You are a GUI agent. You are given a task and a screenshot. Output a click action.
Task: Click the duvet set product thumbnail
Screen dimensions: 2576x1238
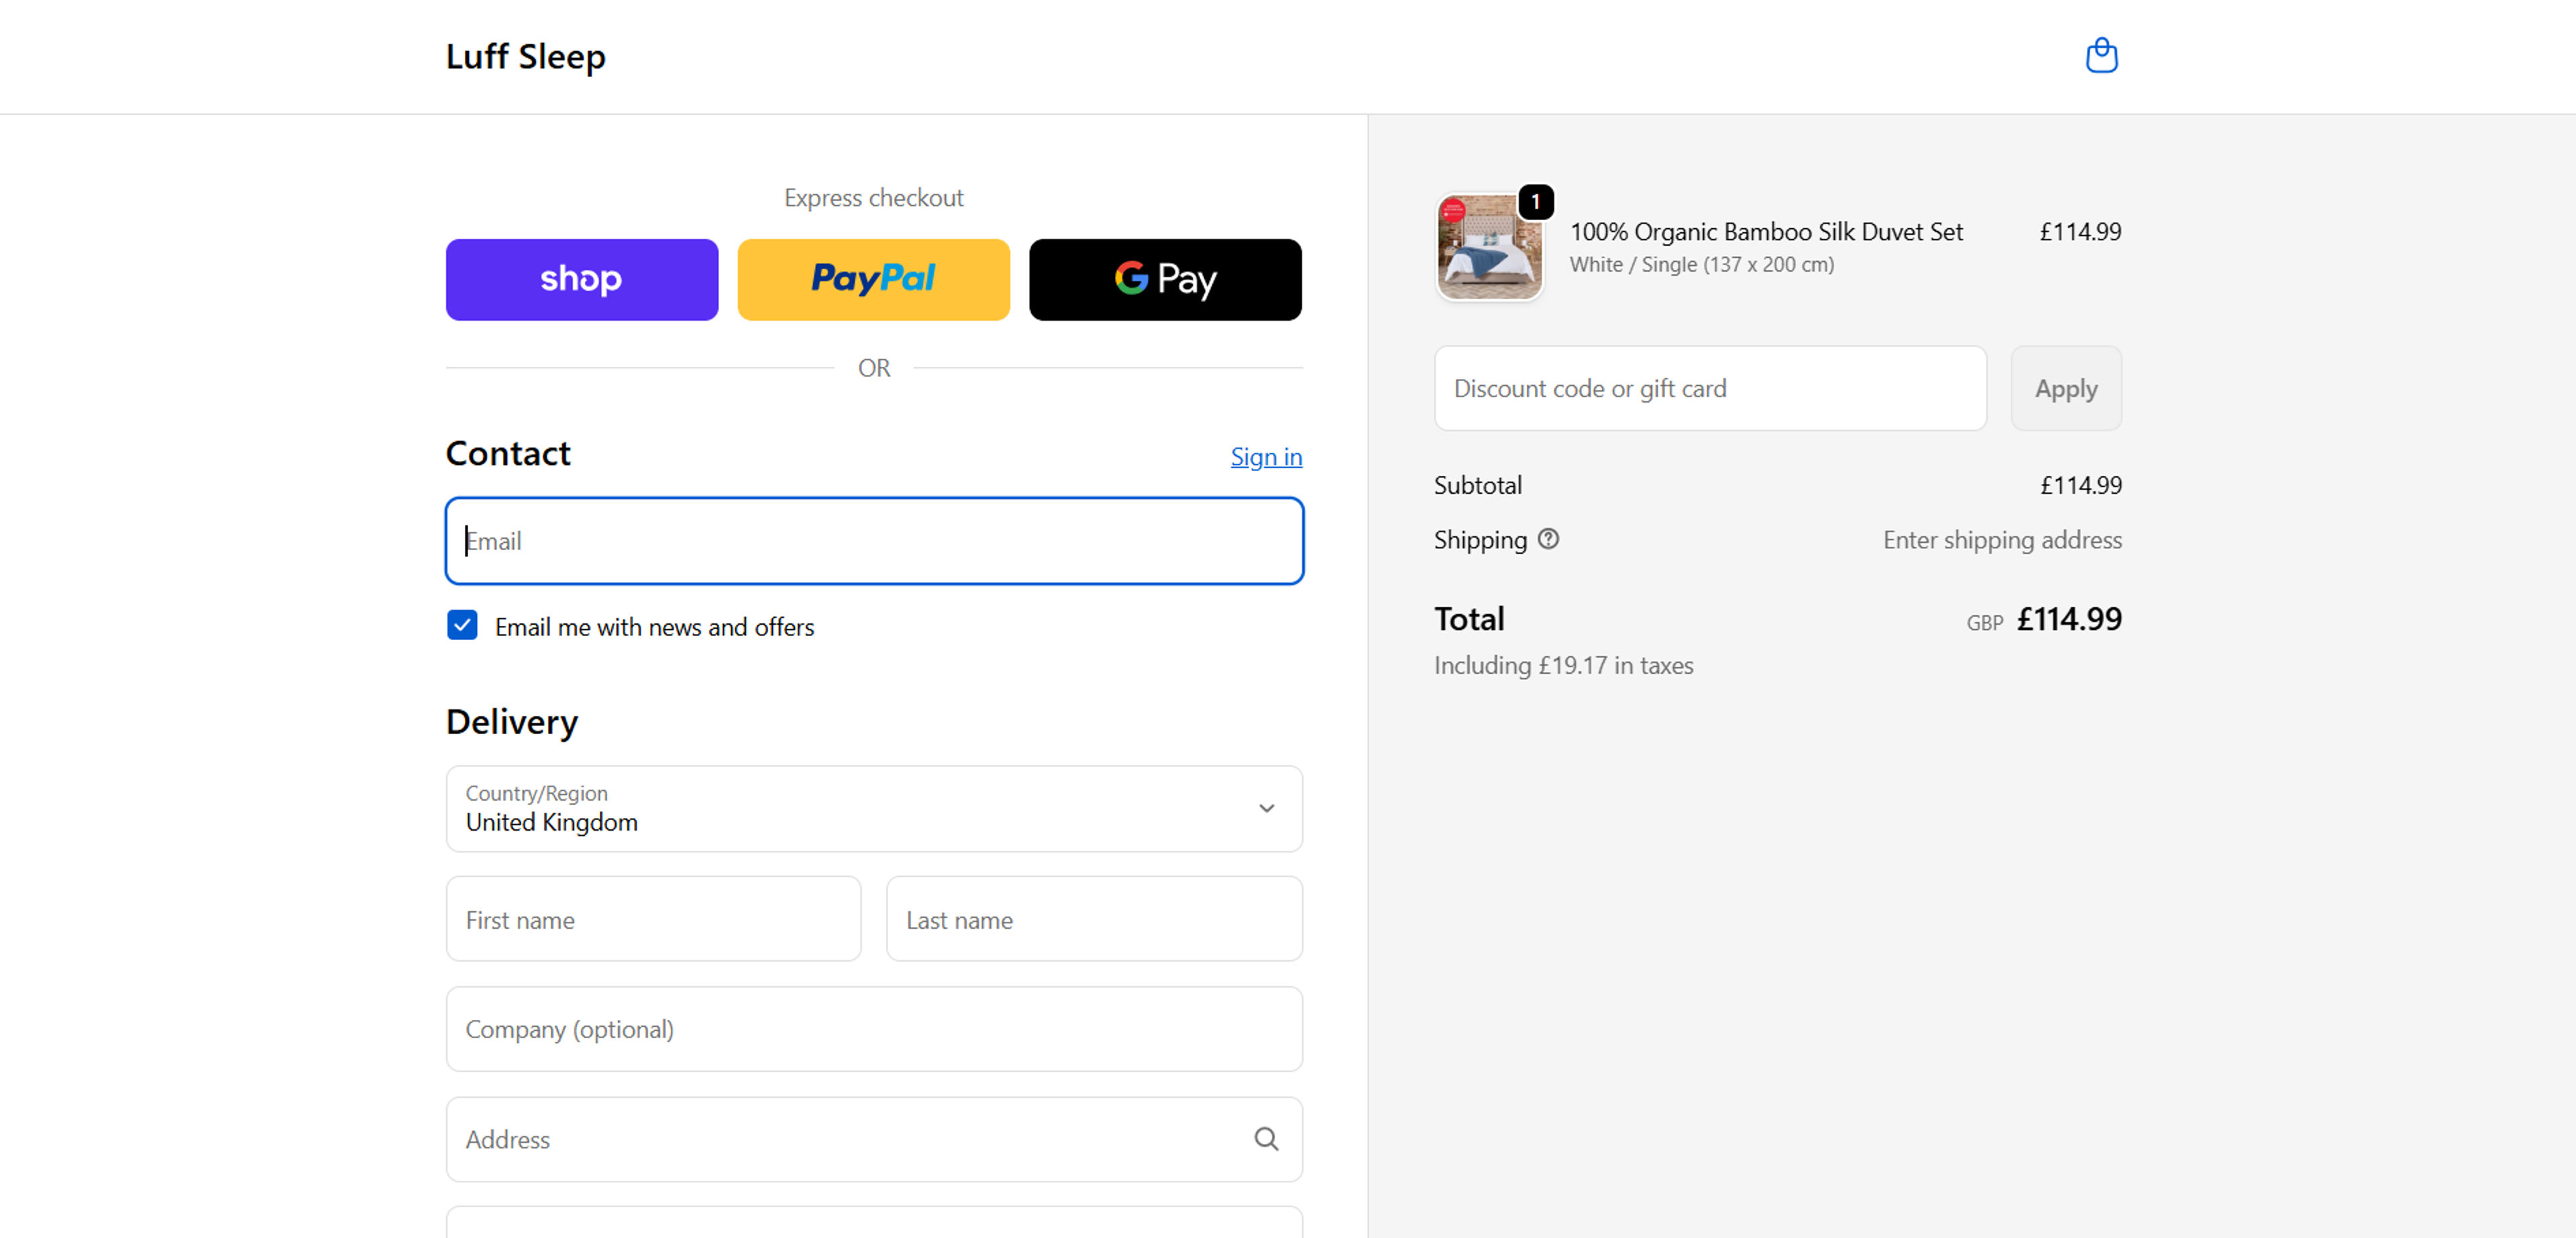[x=1490, y=247]
